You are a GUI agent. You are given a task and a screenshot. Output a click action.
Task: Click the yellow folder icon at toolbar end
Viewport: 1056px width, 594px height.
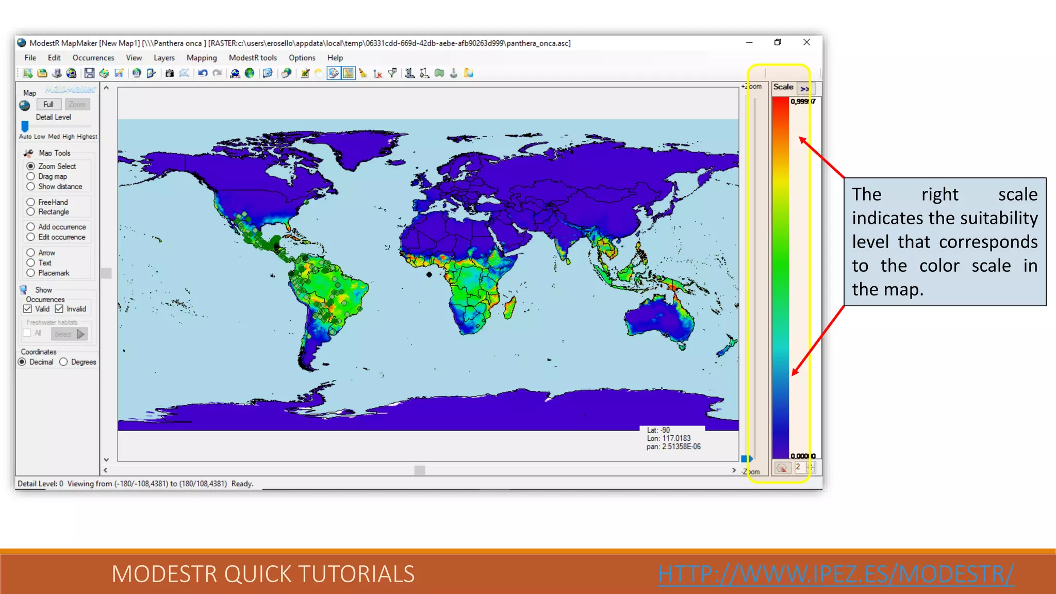click(x=469, y=73)
